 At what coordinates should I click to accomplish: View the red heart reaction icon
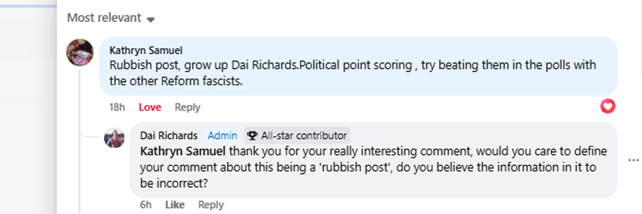(x=607, y=106)
